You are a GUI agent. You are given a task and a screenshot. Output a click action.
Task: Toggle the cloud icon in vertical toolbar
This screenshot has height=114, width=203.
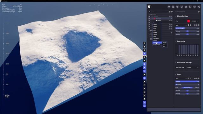coord(145,82)
